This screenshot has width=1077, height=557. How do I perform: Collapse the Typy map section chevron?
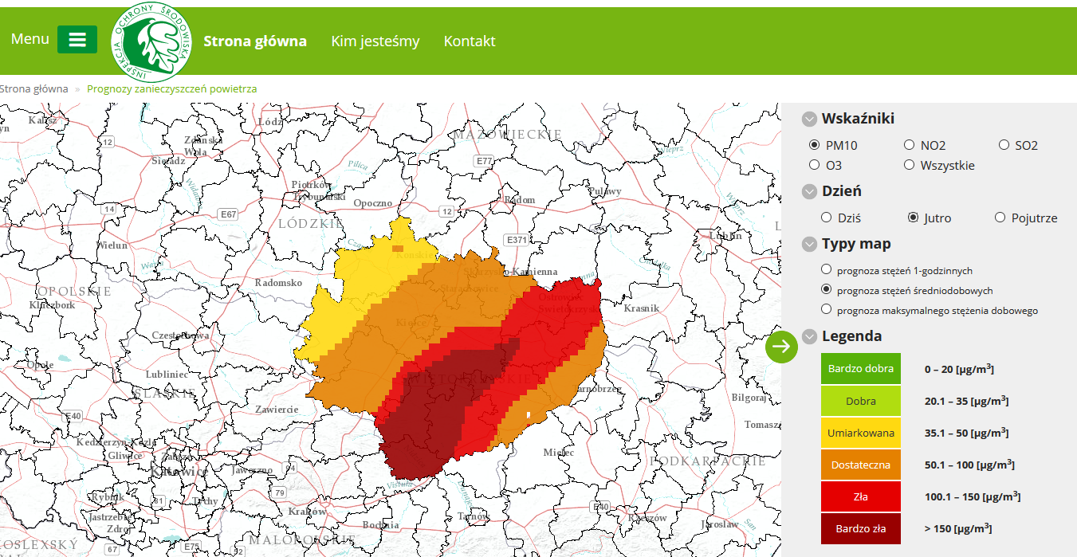[x=810, y=245]
